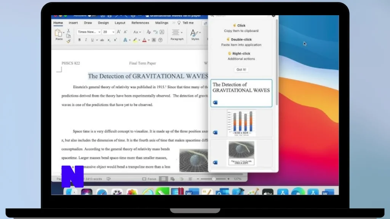Select the bar chart clip 638 x 604

pos(241,123)
